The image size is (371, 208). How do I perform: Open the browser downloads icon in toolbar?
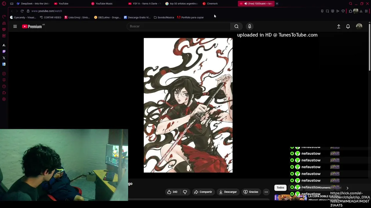pyautogui.click(x=361, y=11)
